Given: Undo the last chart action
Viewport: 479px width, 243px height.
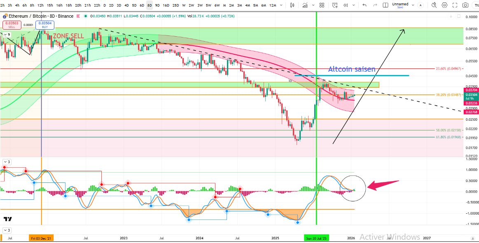Looking at the screenshot, I should tap(364, 5).
